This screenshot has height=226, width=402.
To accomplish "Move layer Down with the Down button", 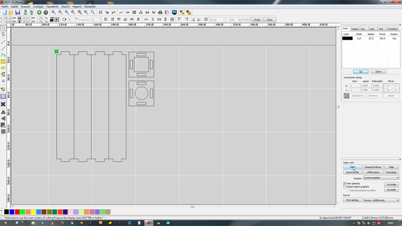I will click(x=378, y=71).
